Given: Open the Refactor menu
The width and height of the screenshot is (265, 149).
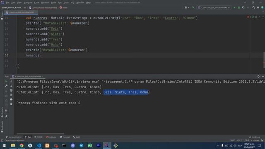Looking at the screenshot, I should [45, 2].
